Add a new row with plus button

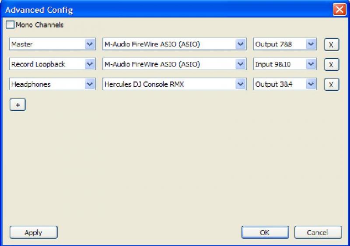pos(17,105)
